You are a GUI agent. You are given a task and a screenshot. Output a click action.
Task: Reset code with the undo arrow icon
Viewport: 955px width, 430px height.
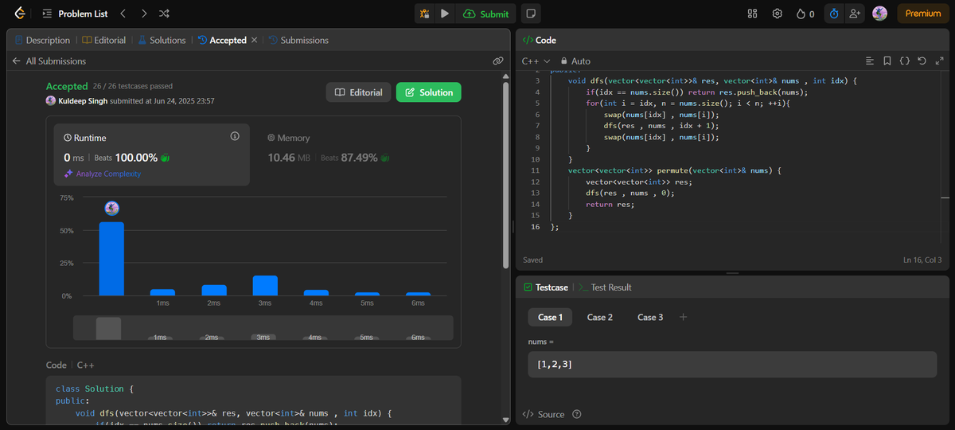[922, 61]
